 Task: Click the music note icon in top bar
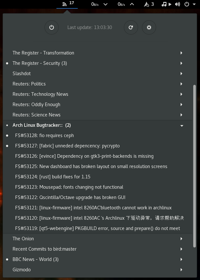click(x=164, y=4)
